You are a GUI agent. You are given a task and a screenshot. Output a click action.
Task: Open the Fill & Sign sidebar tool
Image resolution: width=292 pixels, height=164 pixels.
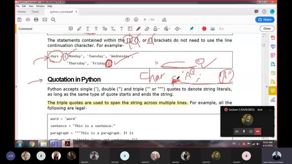[273, 100]
